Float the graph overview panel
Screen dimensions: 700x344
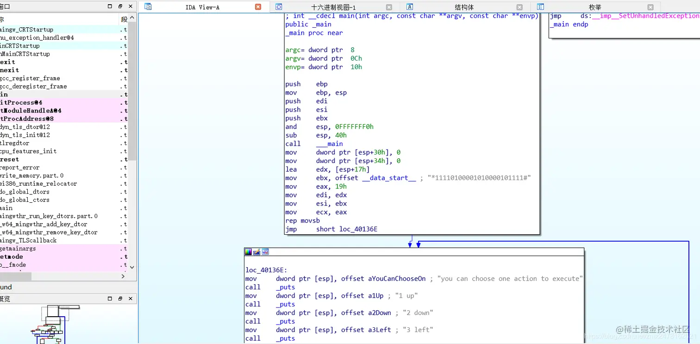click(x=120, y=299)
